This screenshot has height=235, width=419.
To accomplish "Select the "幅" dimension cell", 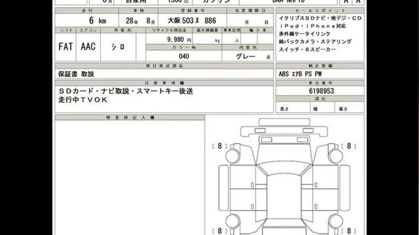I will coord(322,108).
